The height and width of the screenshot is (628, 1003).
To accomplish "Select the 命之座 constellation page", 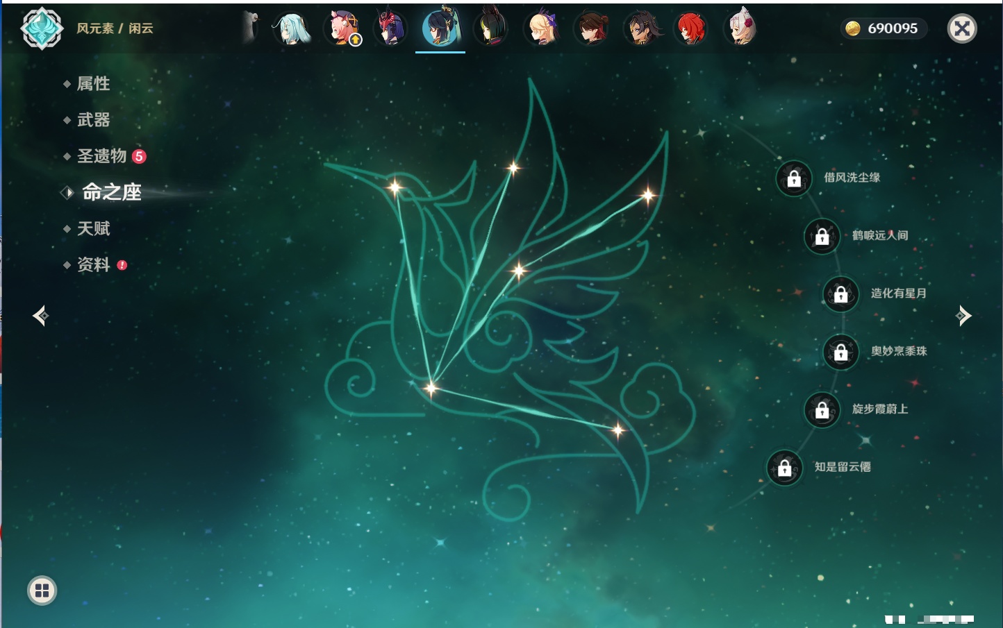I will 111,192.
